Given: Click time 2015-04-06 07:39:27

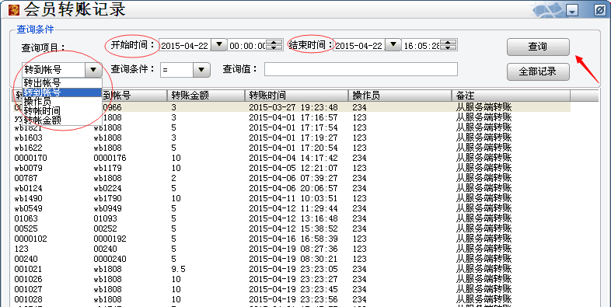Looking at the screenshot, I should (293, 178).
